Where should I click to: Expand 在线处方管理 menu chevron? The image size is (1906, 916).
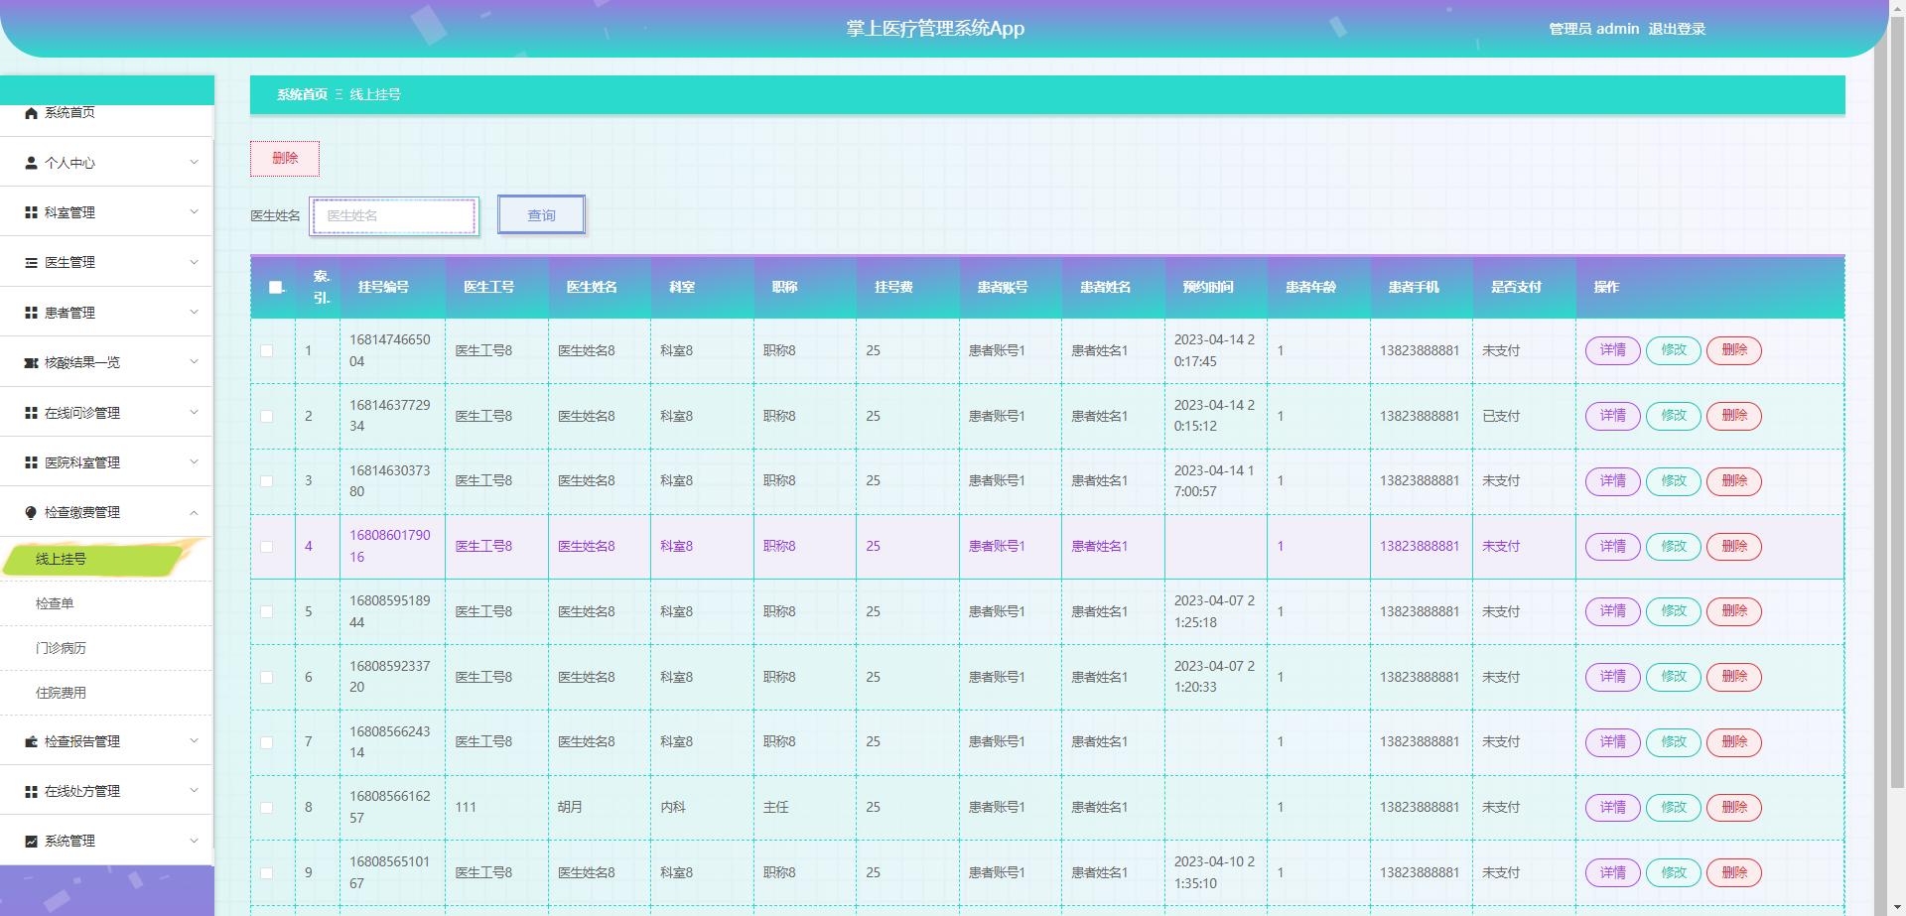194,791
